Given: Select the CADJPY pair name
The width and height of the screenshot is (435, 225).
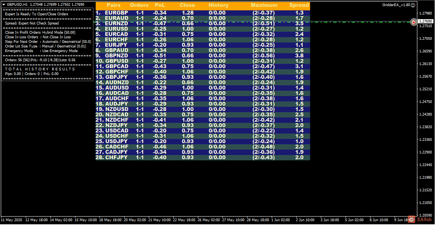Looking at the screenshot, I should click(116, 152).
